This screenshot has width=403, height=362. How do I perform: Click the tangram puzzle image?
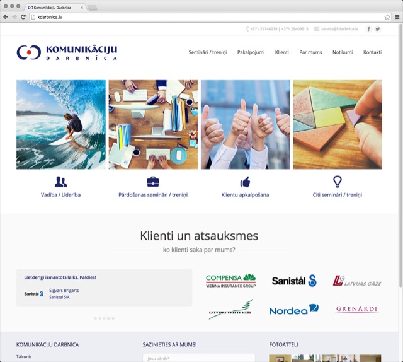tap(338, 125)
